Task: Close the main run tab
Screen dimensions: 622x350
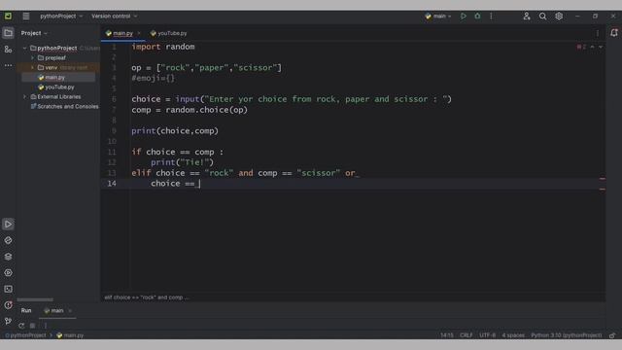Action: point(70,311)
